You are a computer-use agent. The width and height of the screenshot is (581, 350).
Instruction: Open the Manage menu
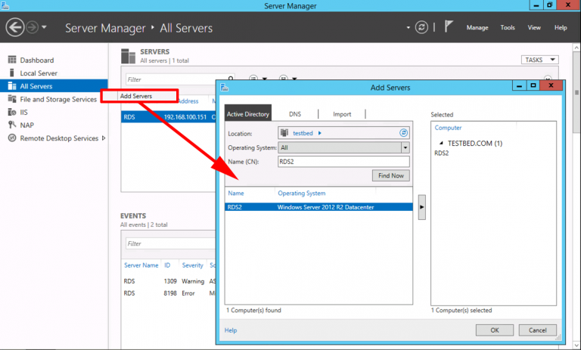(477, 27)
